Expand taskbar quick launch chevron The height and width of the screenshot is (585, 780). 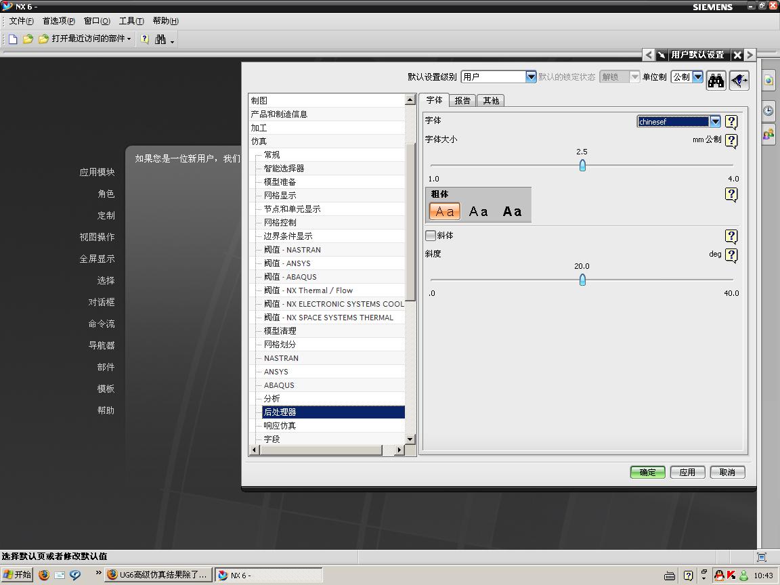[98, 573]
